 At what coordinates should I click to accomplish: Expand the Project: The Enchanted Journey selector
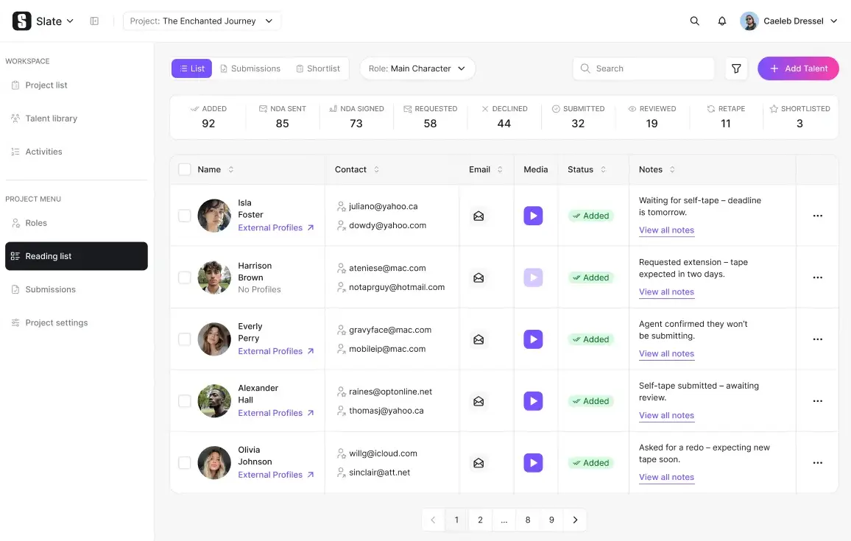coord(202,21)
